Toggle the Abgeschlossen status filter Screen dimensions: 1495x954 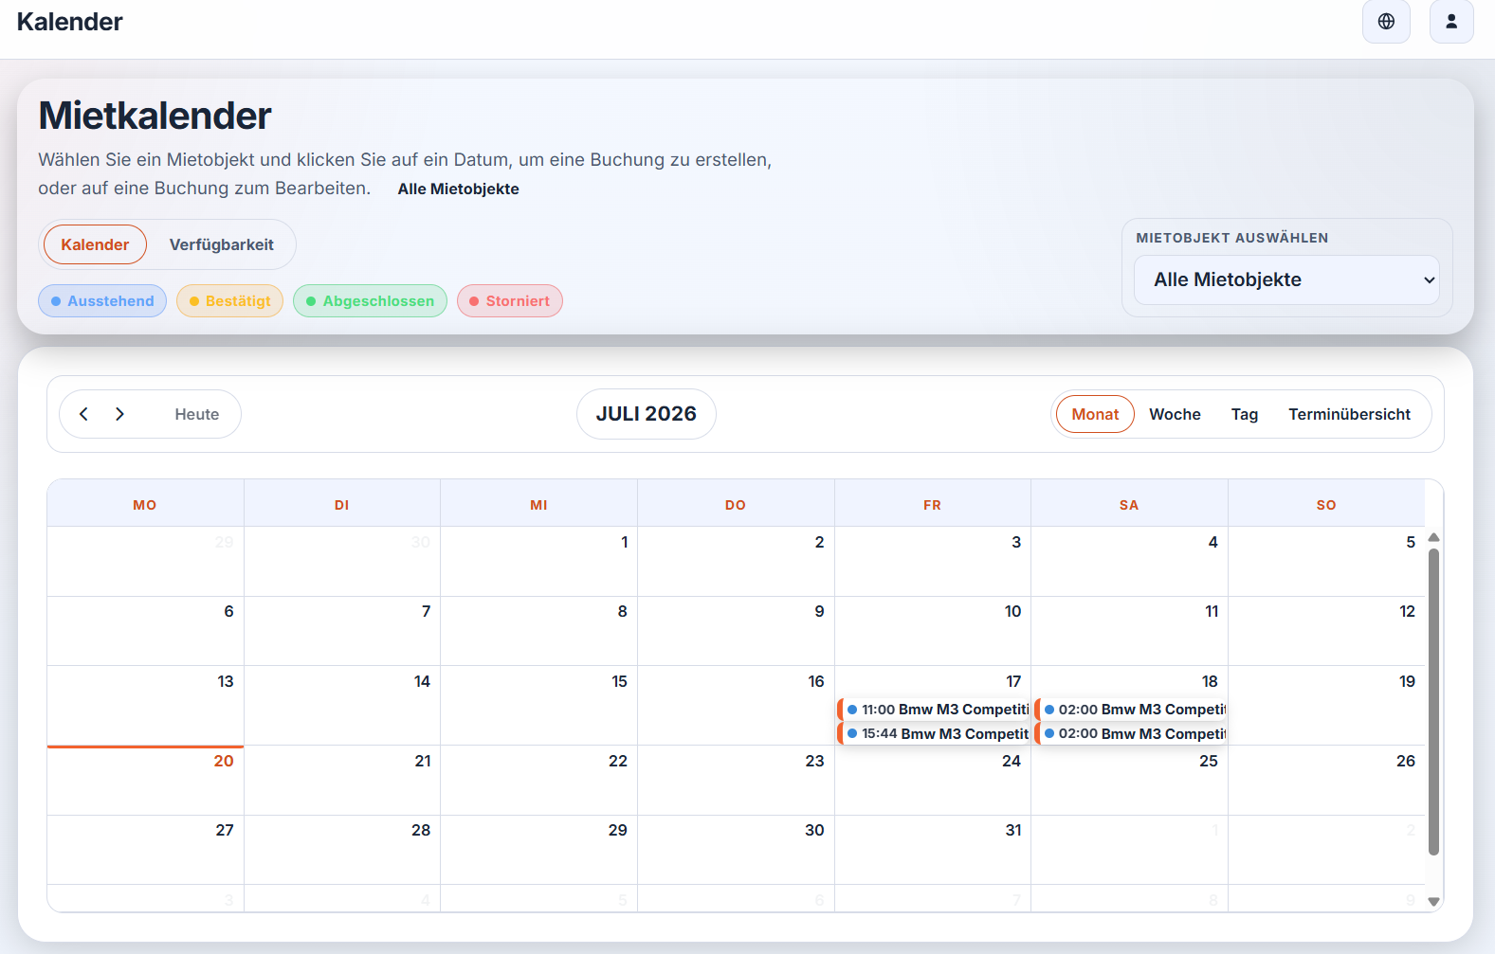coord(370,301)
